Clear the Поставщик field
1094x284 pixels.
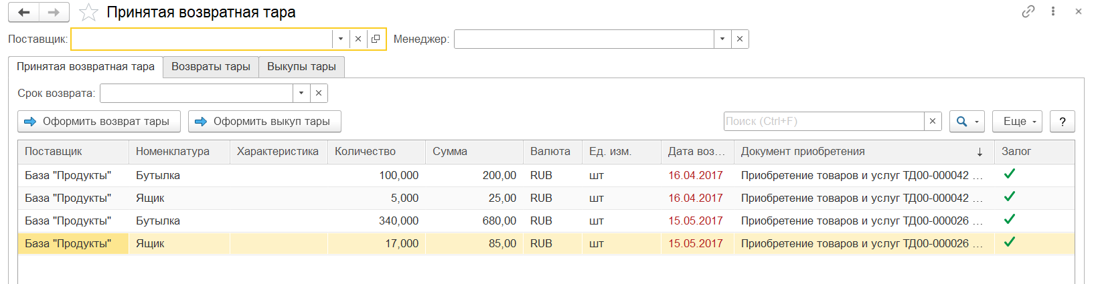(x=358, y=39)
